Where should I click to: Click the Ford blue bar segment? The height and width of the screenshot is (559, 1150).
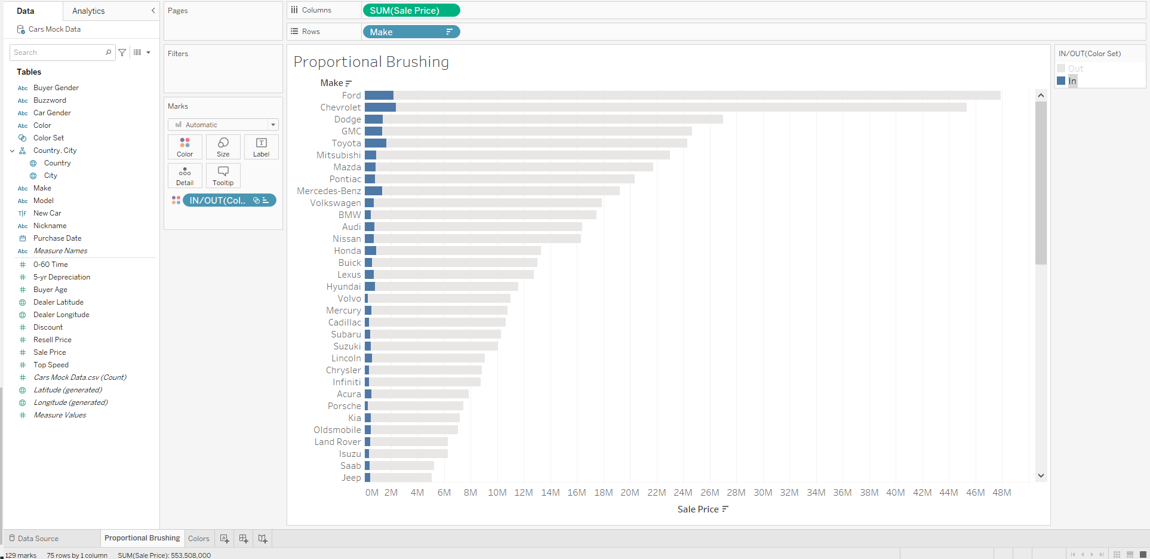[x=379, y=96]
